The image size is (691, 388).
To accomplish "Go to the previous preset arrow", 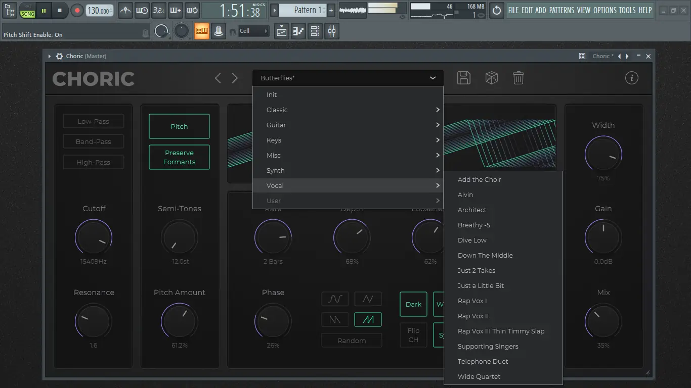I will pyautogui.click(x=218, y=78).
